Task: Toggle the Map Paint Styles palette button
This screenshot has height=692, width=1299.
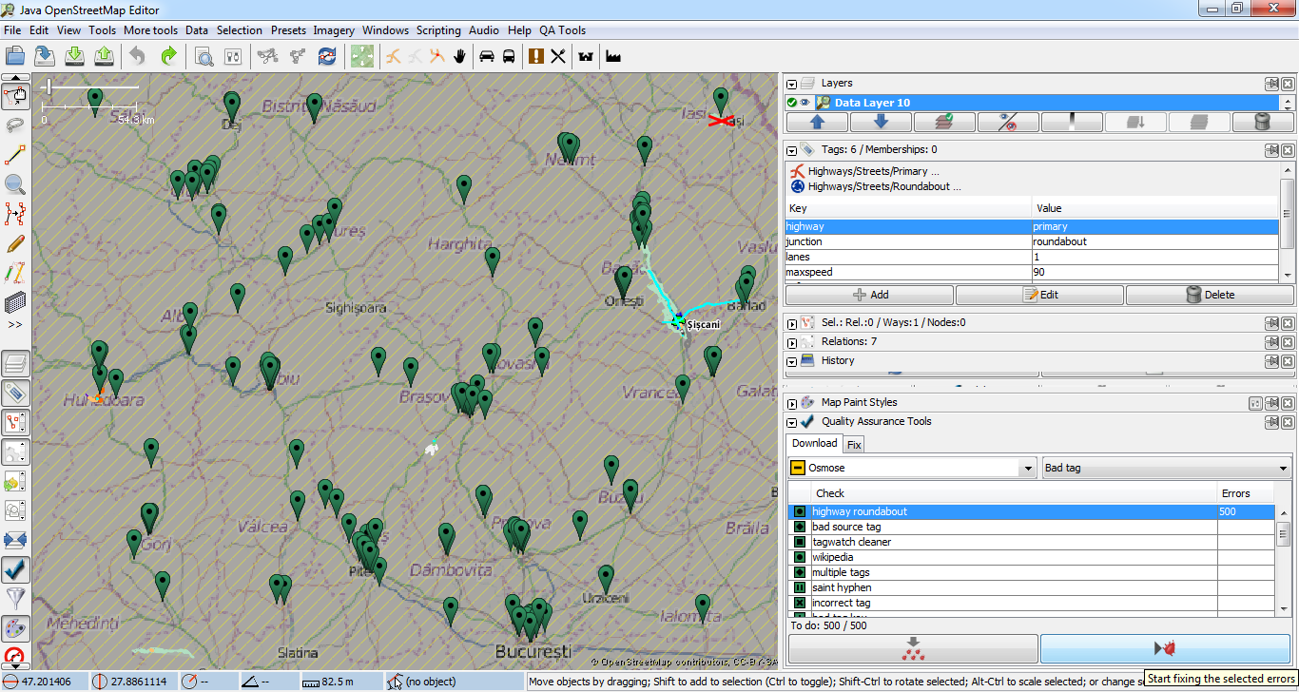Action: 16,628
